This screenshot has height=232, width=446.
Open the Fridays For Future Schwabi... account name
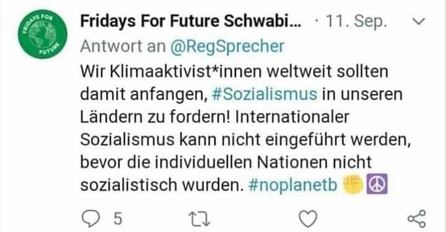click(191, 21)
